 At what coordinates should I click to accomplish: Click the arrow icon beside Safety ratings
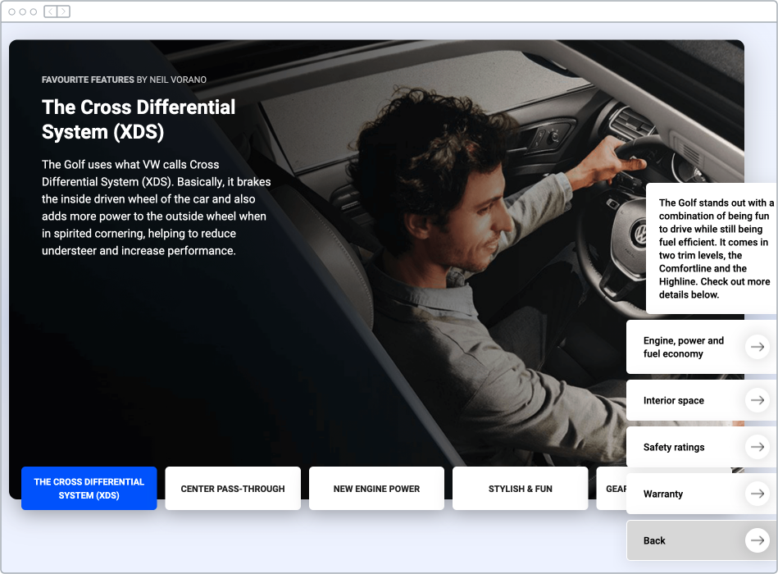(758, 447)
